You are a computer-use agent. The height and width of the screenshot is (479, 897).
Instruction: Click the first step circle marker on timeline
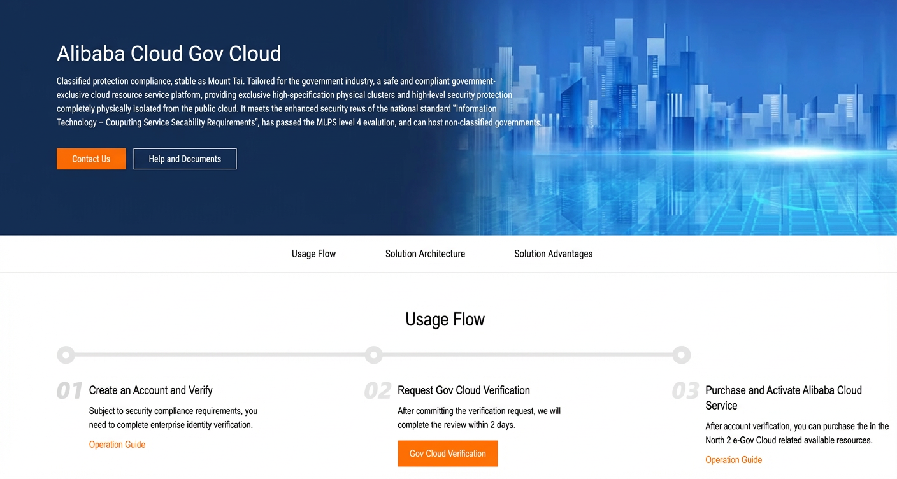click(x=66, y=355)
